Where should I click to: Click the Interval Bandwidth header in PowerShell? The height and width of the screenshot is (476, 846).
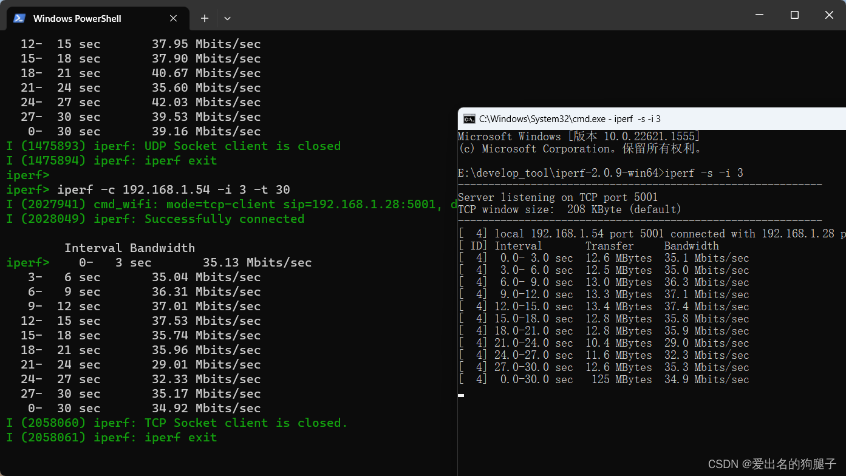click(x=129, y=248)
